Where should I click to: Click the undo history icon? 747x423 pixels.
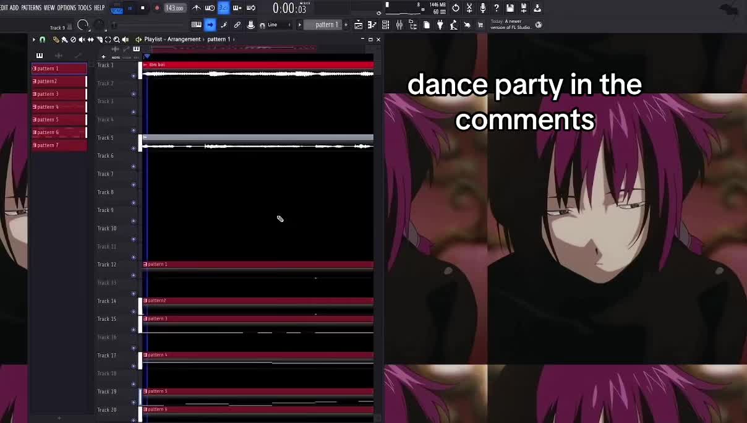(x=456, y=8)
